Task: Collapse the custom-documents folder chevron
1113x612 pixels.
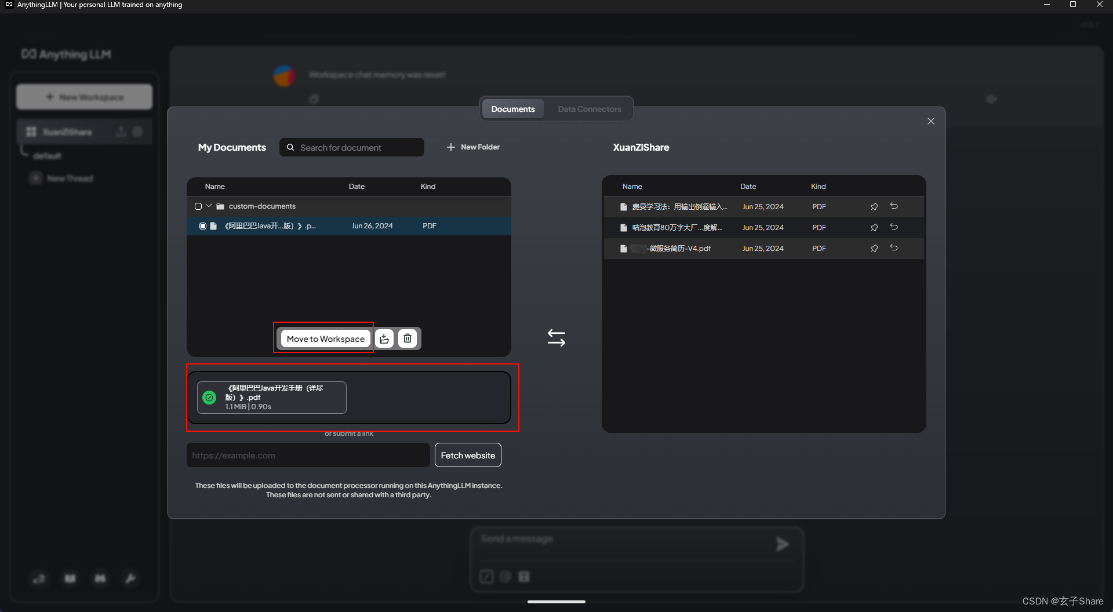Action: pyautogui.click(x=209, y=206)
